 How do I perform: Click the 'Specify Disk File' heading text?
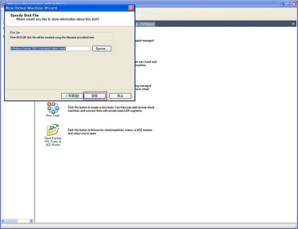(x=25, y=15)
